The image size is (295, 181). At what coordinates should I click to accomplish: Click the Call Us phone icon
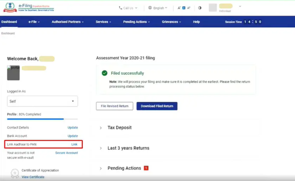click(121, 8)
